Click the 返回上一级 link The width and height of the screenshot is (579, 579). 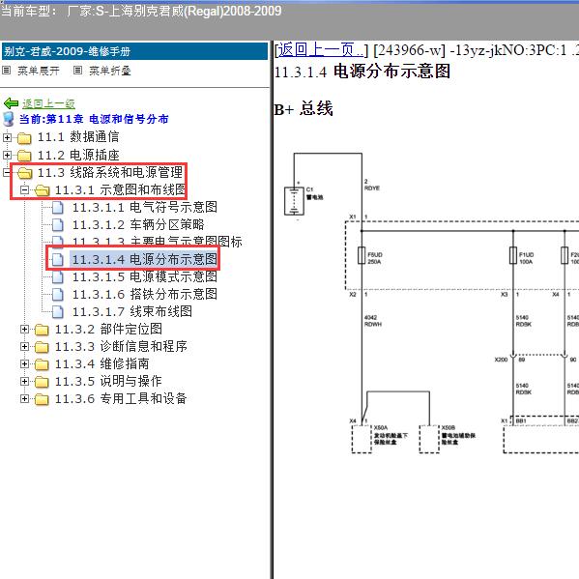(x=48, y=103)
